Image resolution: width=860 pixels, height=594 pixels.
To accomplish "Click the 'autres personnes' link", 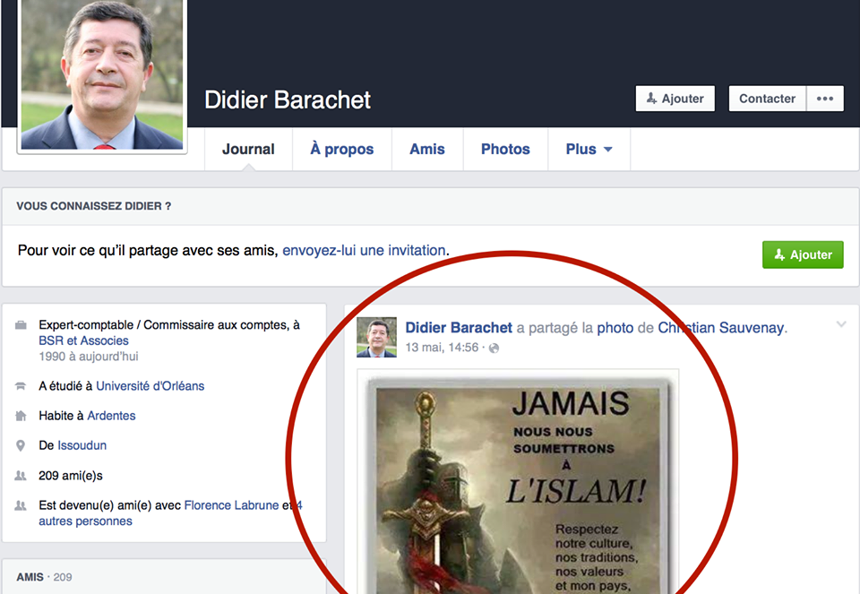I will click(85, 521).
